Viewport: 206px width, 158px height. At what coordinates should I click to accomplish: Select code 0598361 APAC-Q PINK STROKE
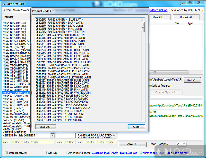(59, 120)
